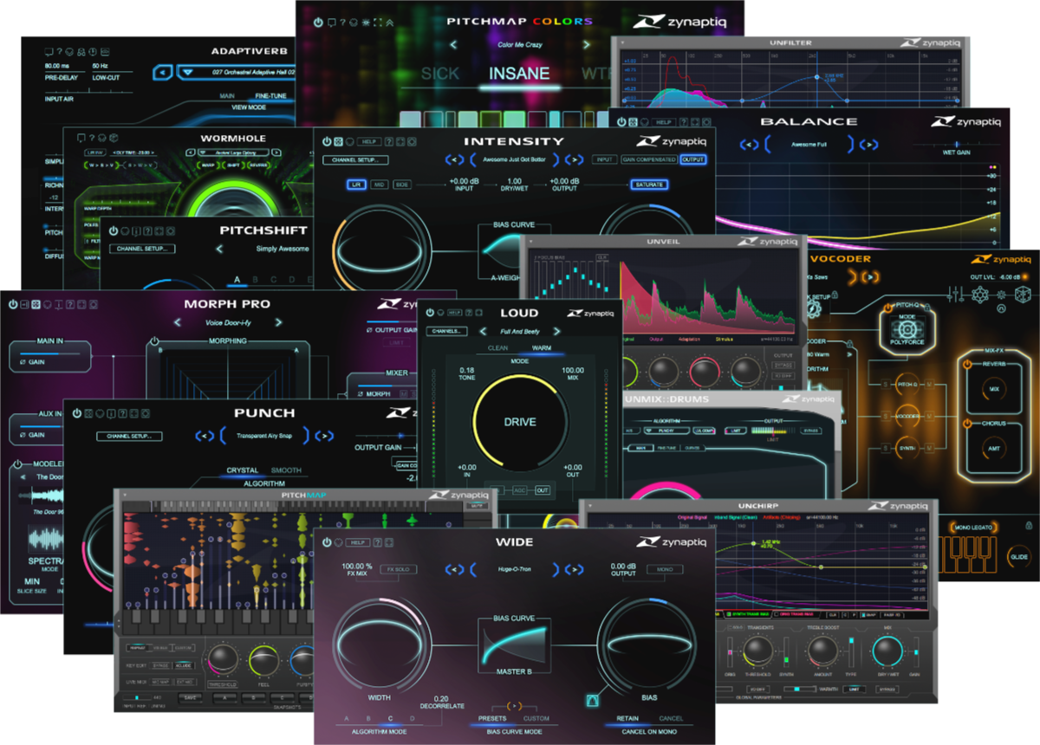Go to previous preset in LOUD
Image resolution: width=1040 pixels, height=745 pixels.
click(483, 331)
